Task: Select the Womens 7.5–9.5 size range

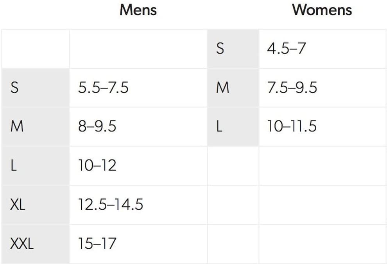Action: (x=292, y=88)
